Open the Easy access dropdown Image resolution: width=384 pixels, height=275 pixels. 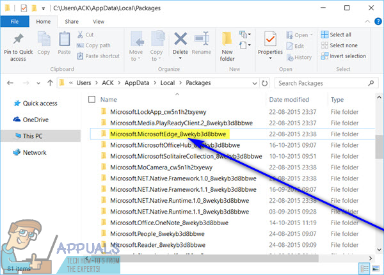click(244, 45)
